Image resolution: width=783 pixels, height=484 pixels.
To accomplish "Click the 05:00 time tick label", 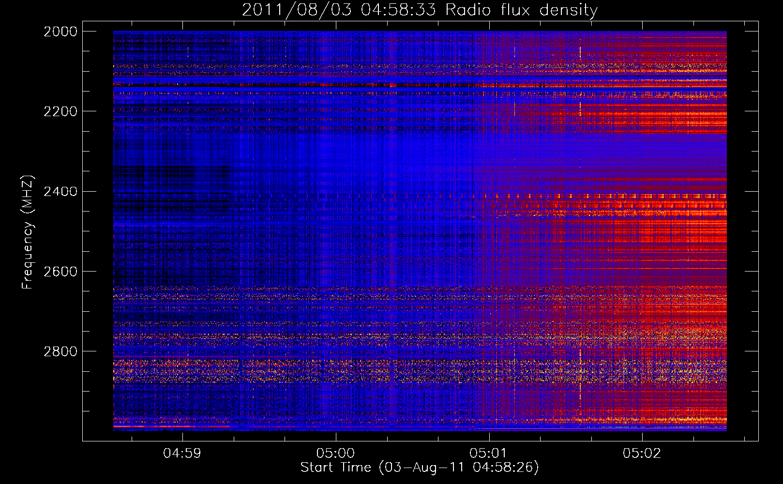I will (x=335, y=454).
